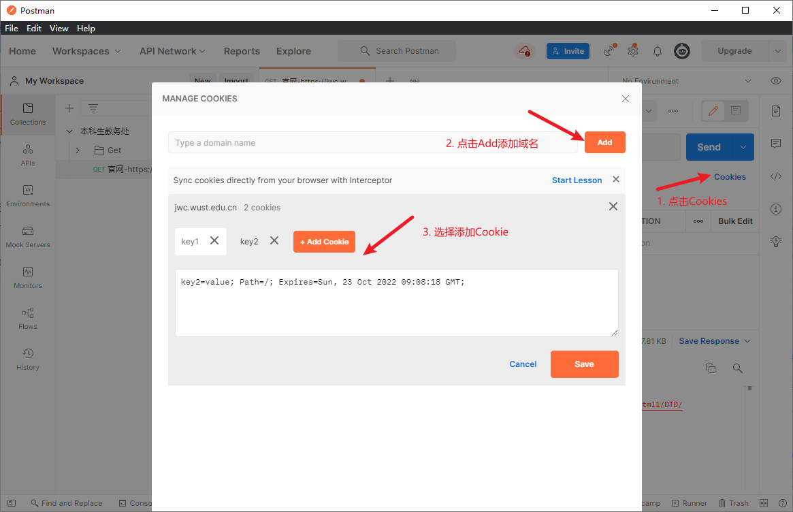Click the Start Lesson link
Viewport: 793px width, 512px height.
577,180
